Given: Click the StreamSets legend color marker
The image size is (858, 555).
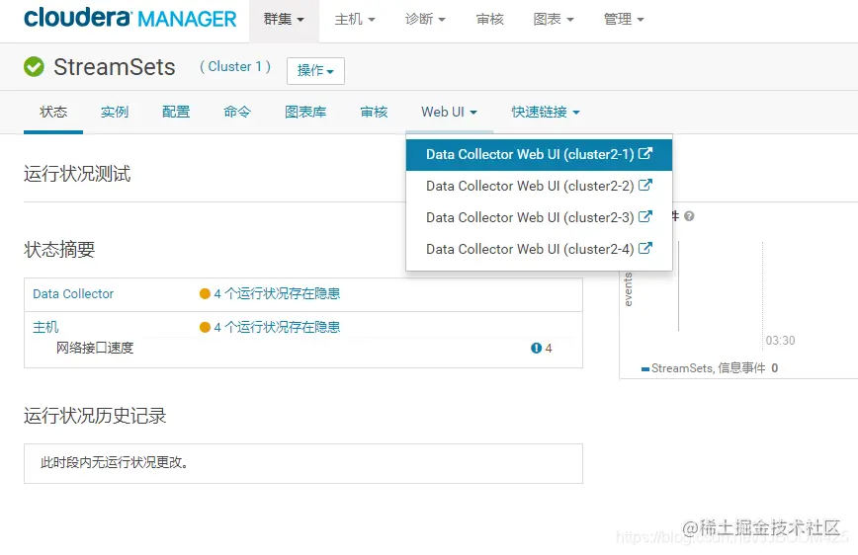Looking at the screenshot, I should click(645, 369).
